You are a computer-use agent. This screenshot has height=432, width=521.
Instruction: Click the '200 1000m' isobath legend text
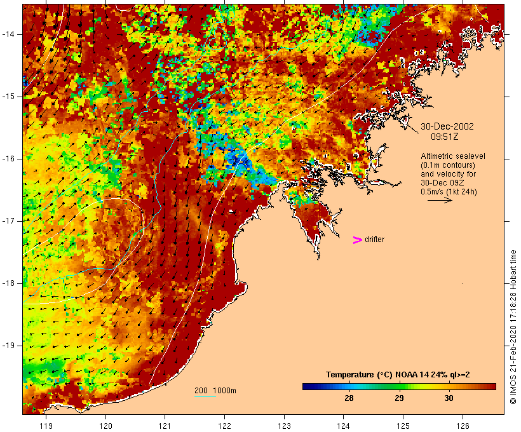pos(215,391)
